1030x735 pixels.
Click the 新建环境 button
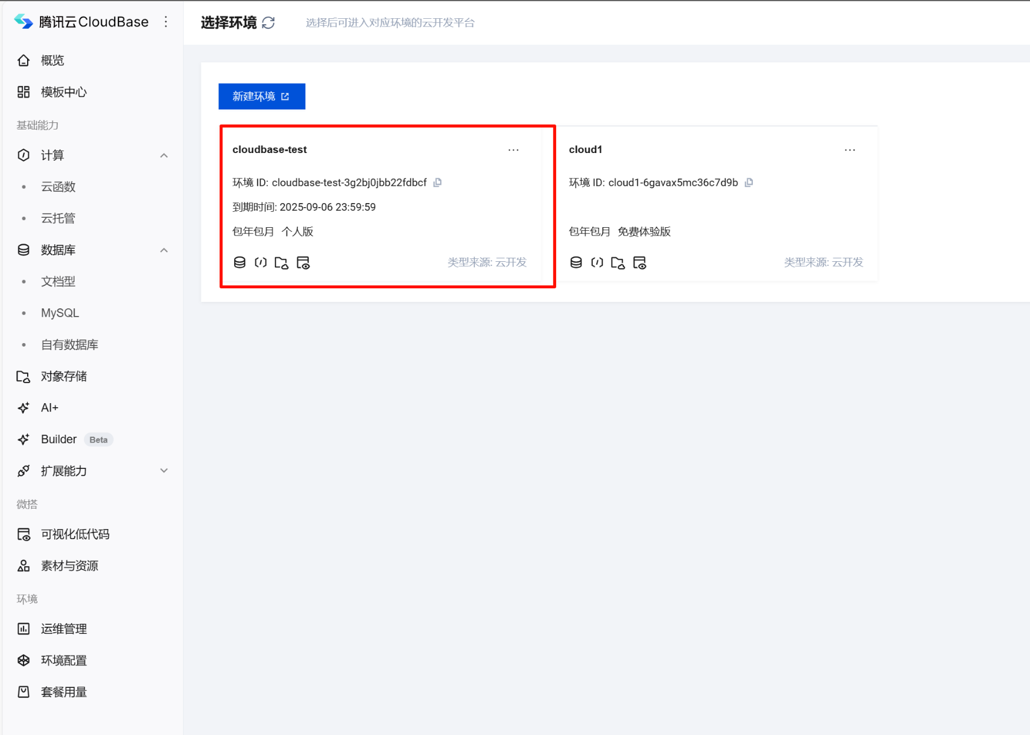coord(261,96)
